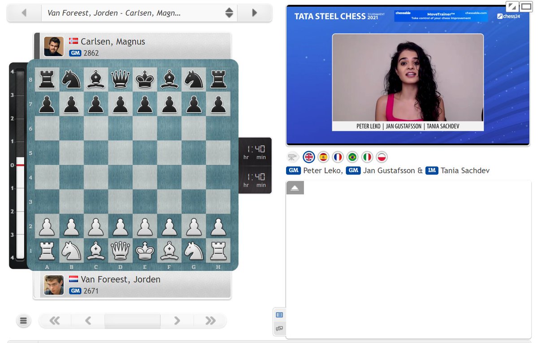Step forward one move
Image resolution: width=538 pixels, height=343 pixels.
[x=177, y=321]
